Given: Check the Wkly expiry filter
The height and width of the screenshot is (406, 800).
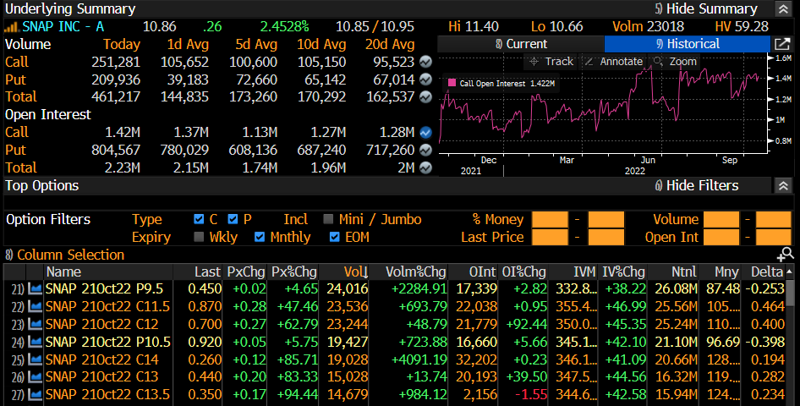Looking at the screenshot, I should (199, 237).
